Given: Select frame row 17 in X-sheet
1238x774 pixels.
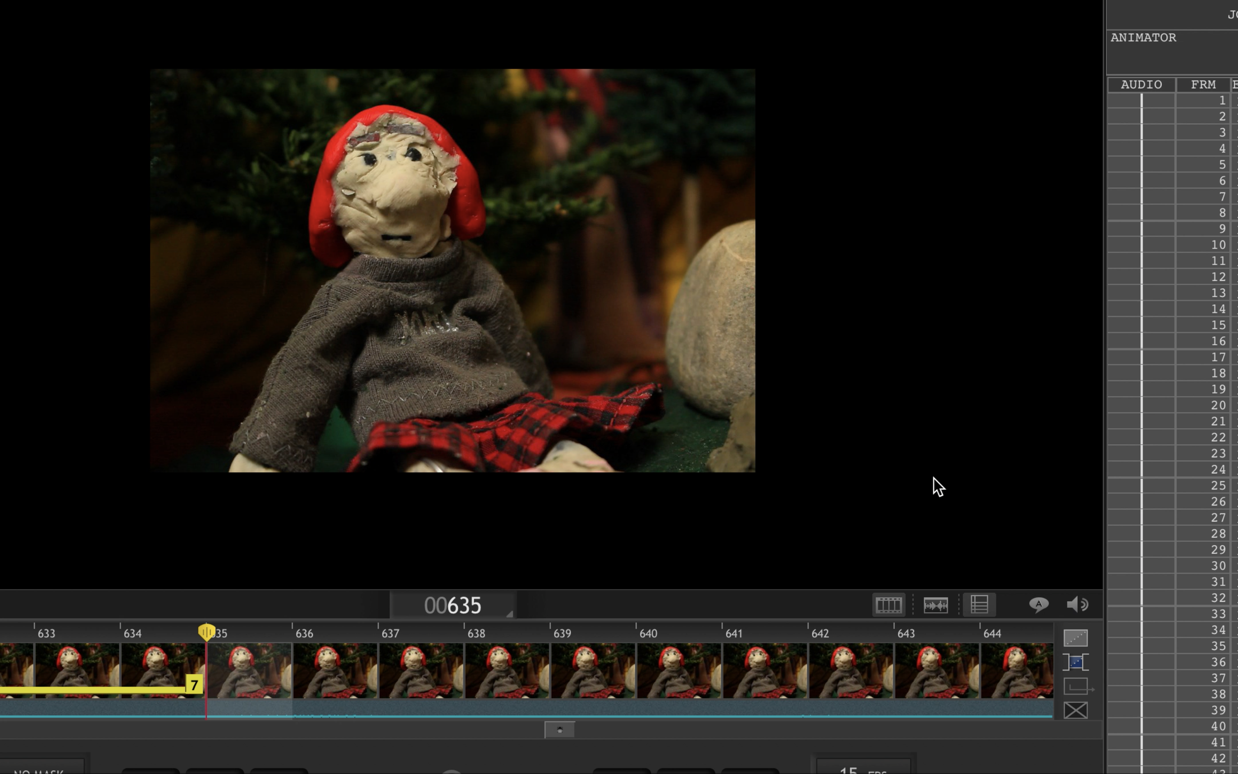Looking at the screenshot, I should [1173, 357].
